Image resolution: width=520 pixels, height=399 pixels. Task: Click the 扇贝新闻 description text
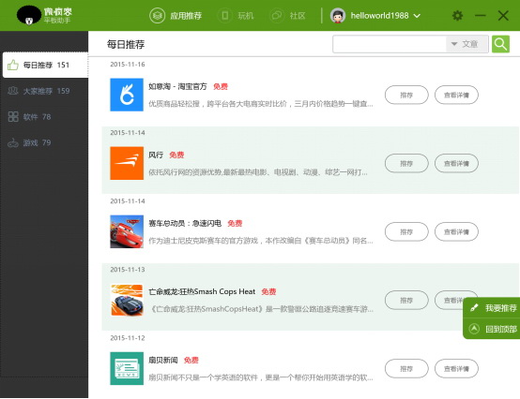click(x=261, y=377)
